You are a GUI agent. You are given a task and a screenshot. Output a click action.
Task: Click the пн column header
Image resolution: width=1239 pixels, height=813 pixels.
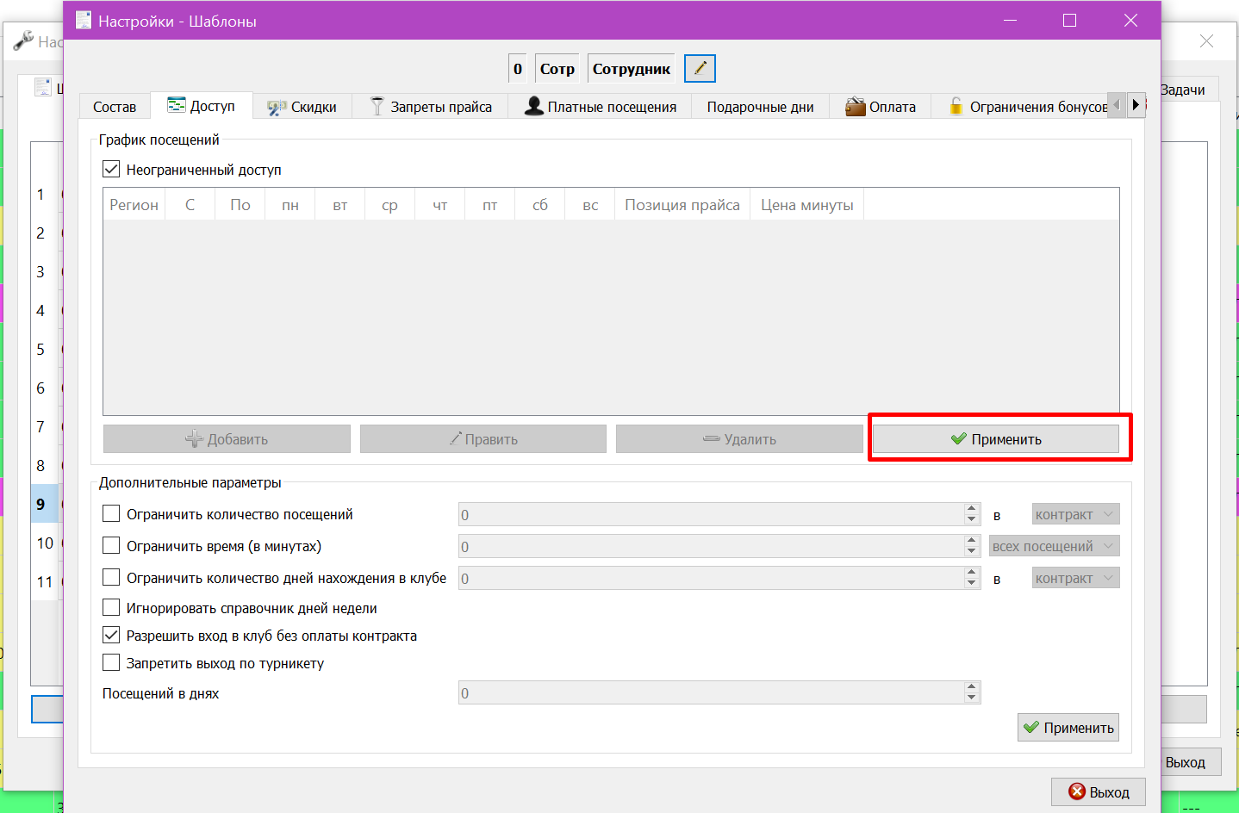pyautogui.click(x=290, y=205)
